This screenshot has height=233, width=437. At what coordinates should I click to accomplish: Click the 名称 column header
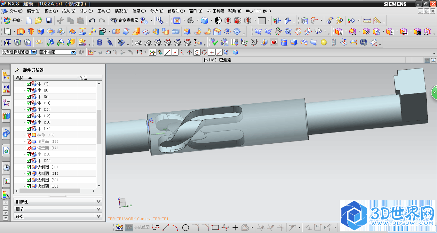[46, 78]
